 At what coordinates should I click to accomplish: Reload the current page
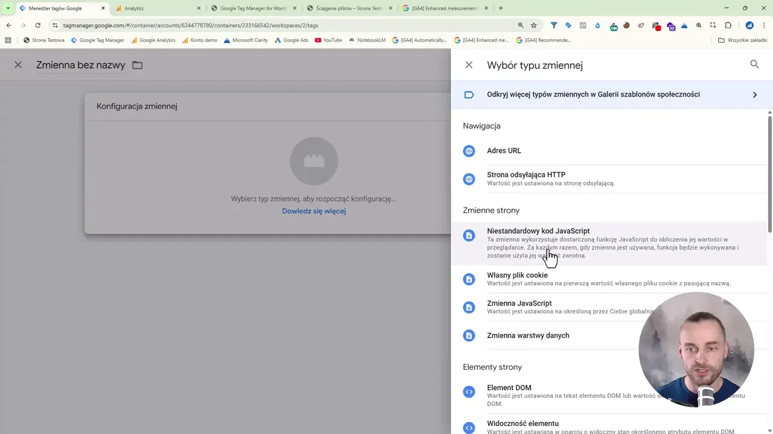(37, 25)
